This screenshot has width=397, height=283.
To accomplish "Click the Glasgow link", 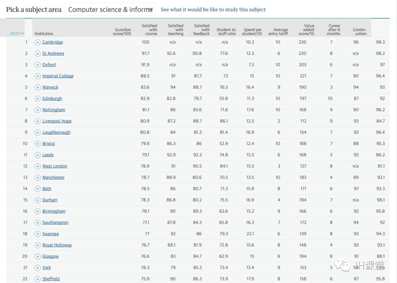I will pos(50,256).
